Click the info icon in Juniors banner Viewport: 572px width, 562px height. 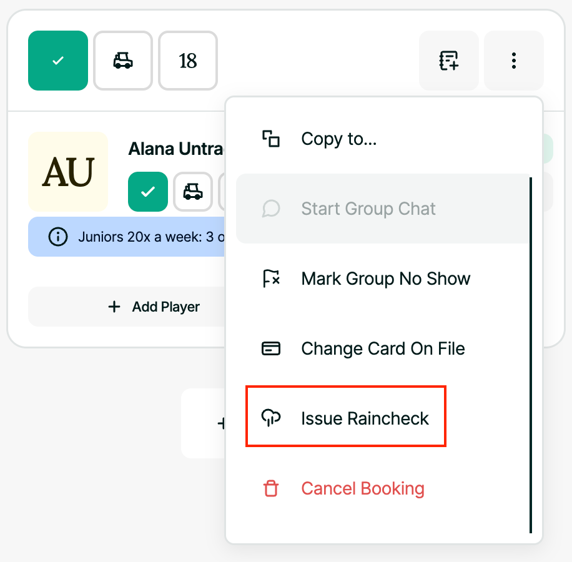[58, 237]
